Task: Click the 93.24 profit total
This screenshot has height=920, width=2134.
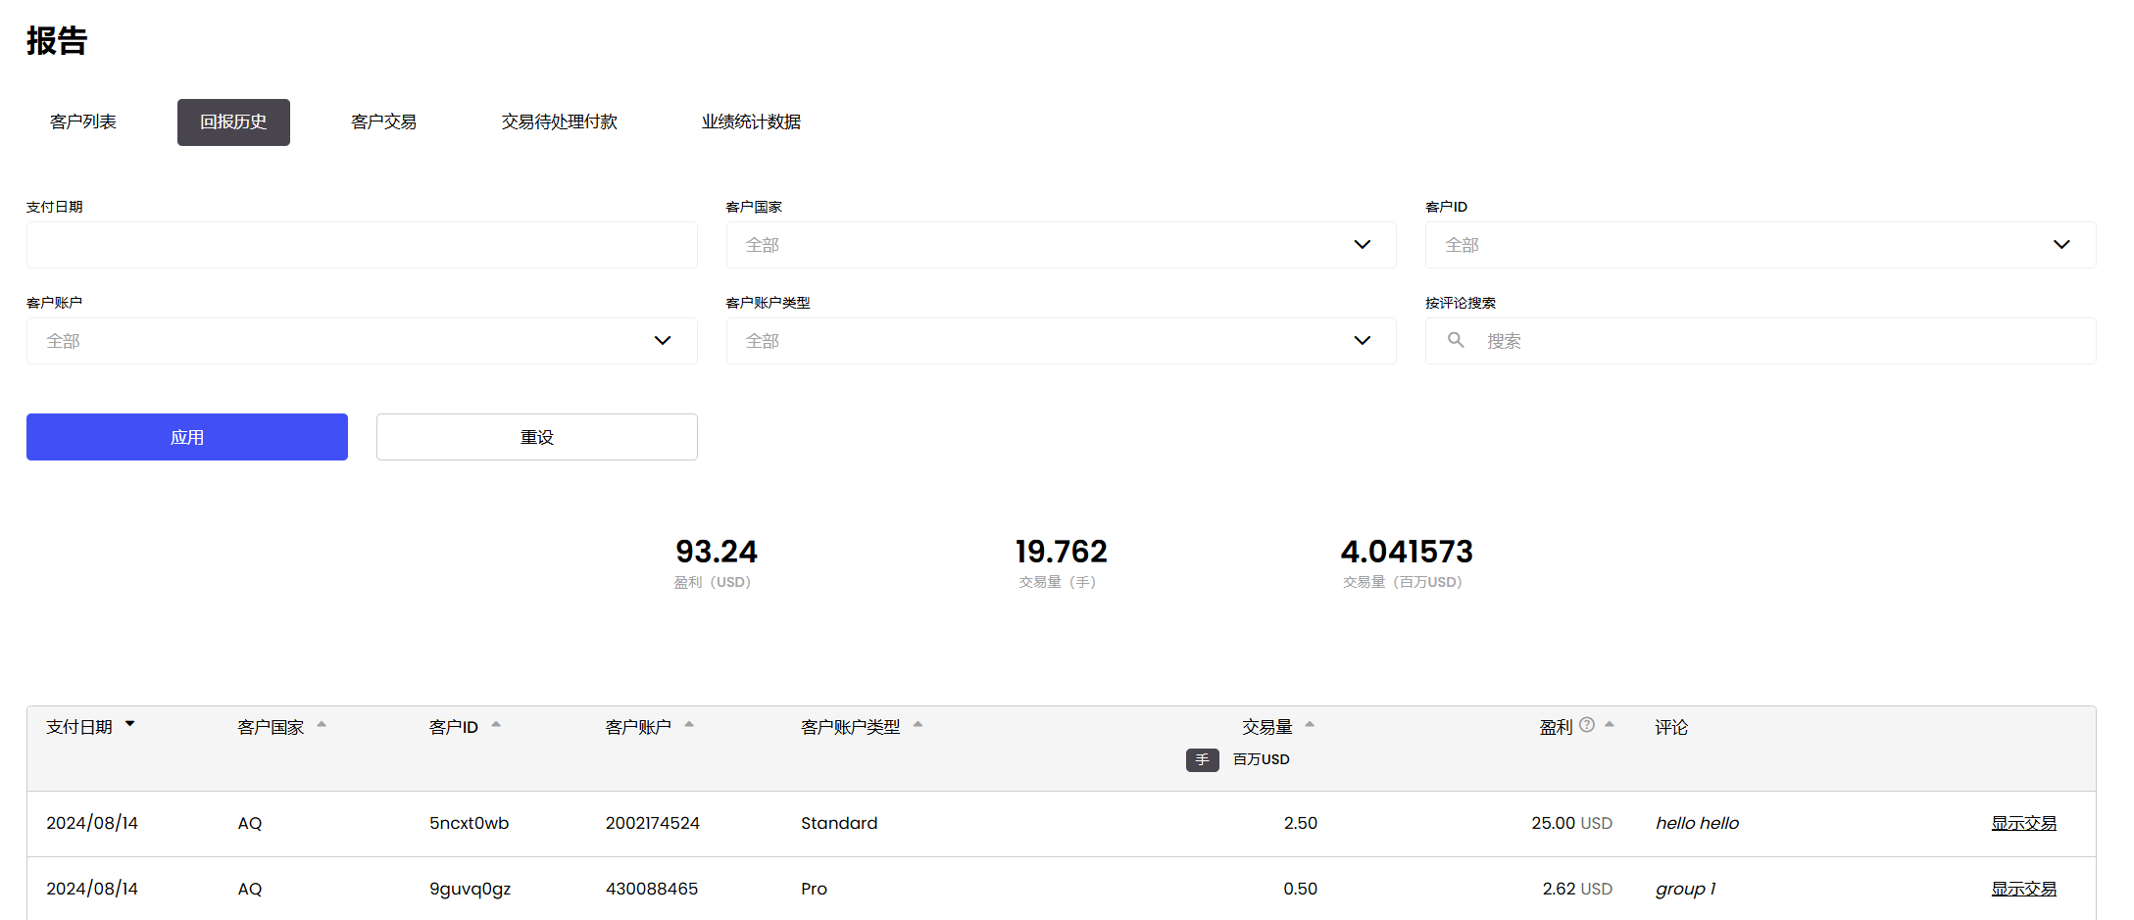Action: pos(717,552)
